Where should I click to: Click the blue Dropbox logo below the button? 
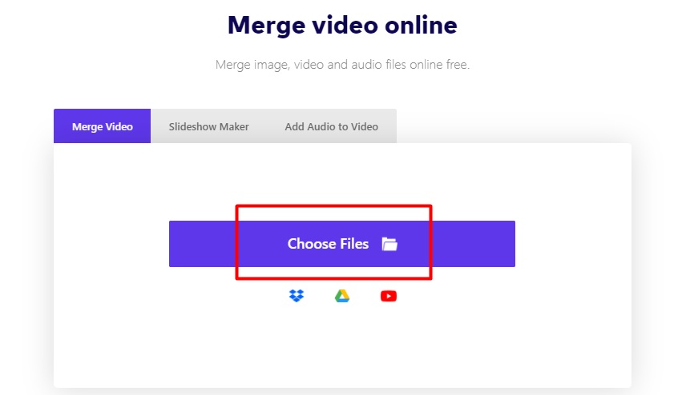(297, 296)
